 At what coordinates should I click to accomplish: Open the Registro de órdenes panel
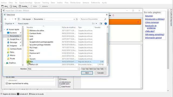8,94
